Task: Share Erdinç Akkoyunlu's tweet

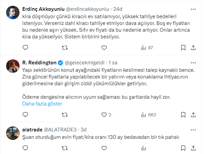Action: pos(193,48)
